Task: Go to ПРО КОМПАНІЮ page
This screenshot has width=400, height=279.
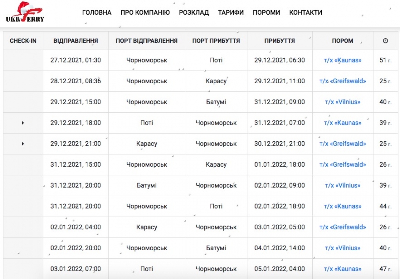Action: (145, 13)
